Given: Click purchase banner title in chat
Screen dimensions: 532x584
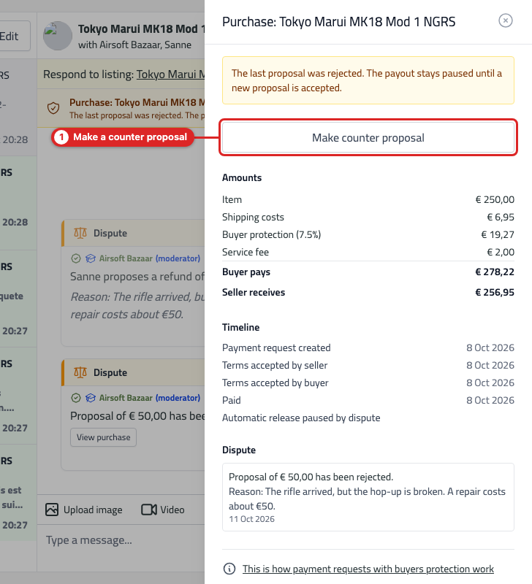Looking at the screenshot, I should (137, 102).
